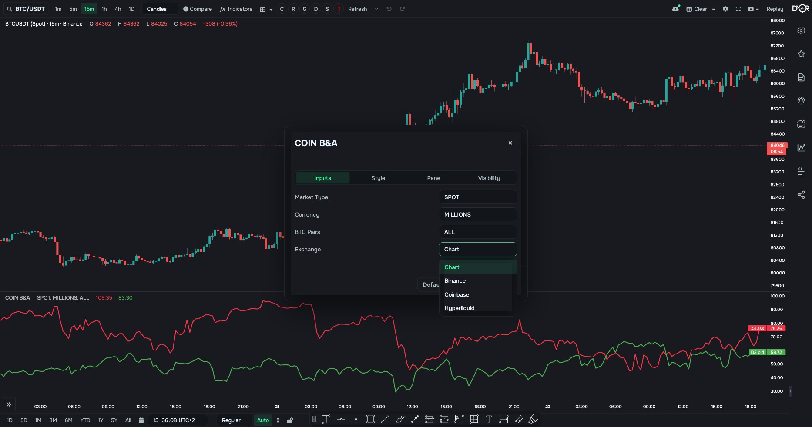The width and height of the screenshot is (812, 427).
Task: Click the red exclamation alert icon
Action: (x=339, y=9)
